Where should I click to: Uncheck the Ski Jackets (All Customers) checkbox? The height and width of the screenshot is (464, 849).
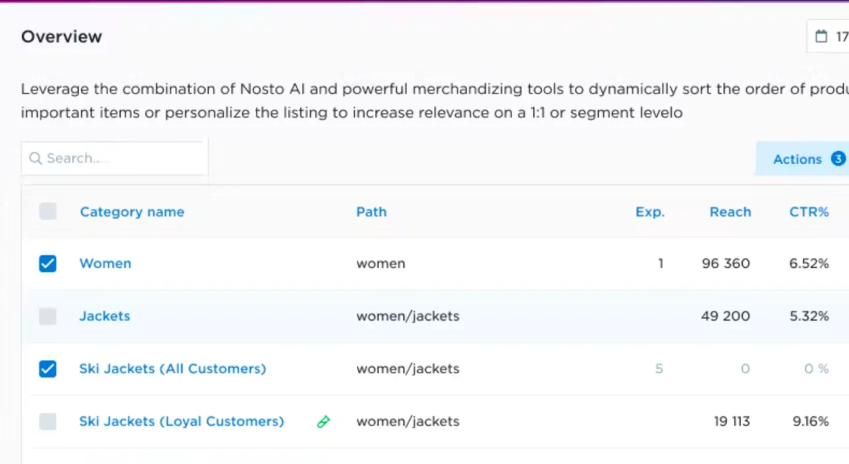[x=48, y=369]
